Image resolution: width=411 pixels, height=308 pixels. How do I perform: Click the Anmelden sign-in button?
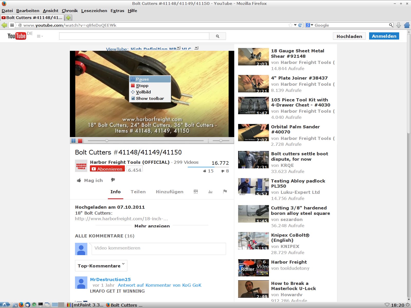(384, 36)
